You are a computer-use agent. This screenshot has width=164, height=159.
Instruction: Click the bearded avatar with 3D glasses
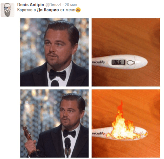click(8, 10)
